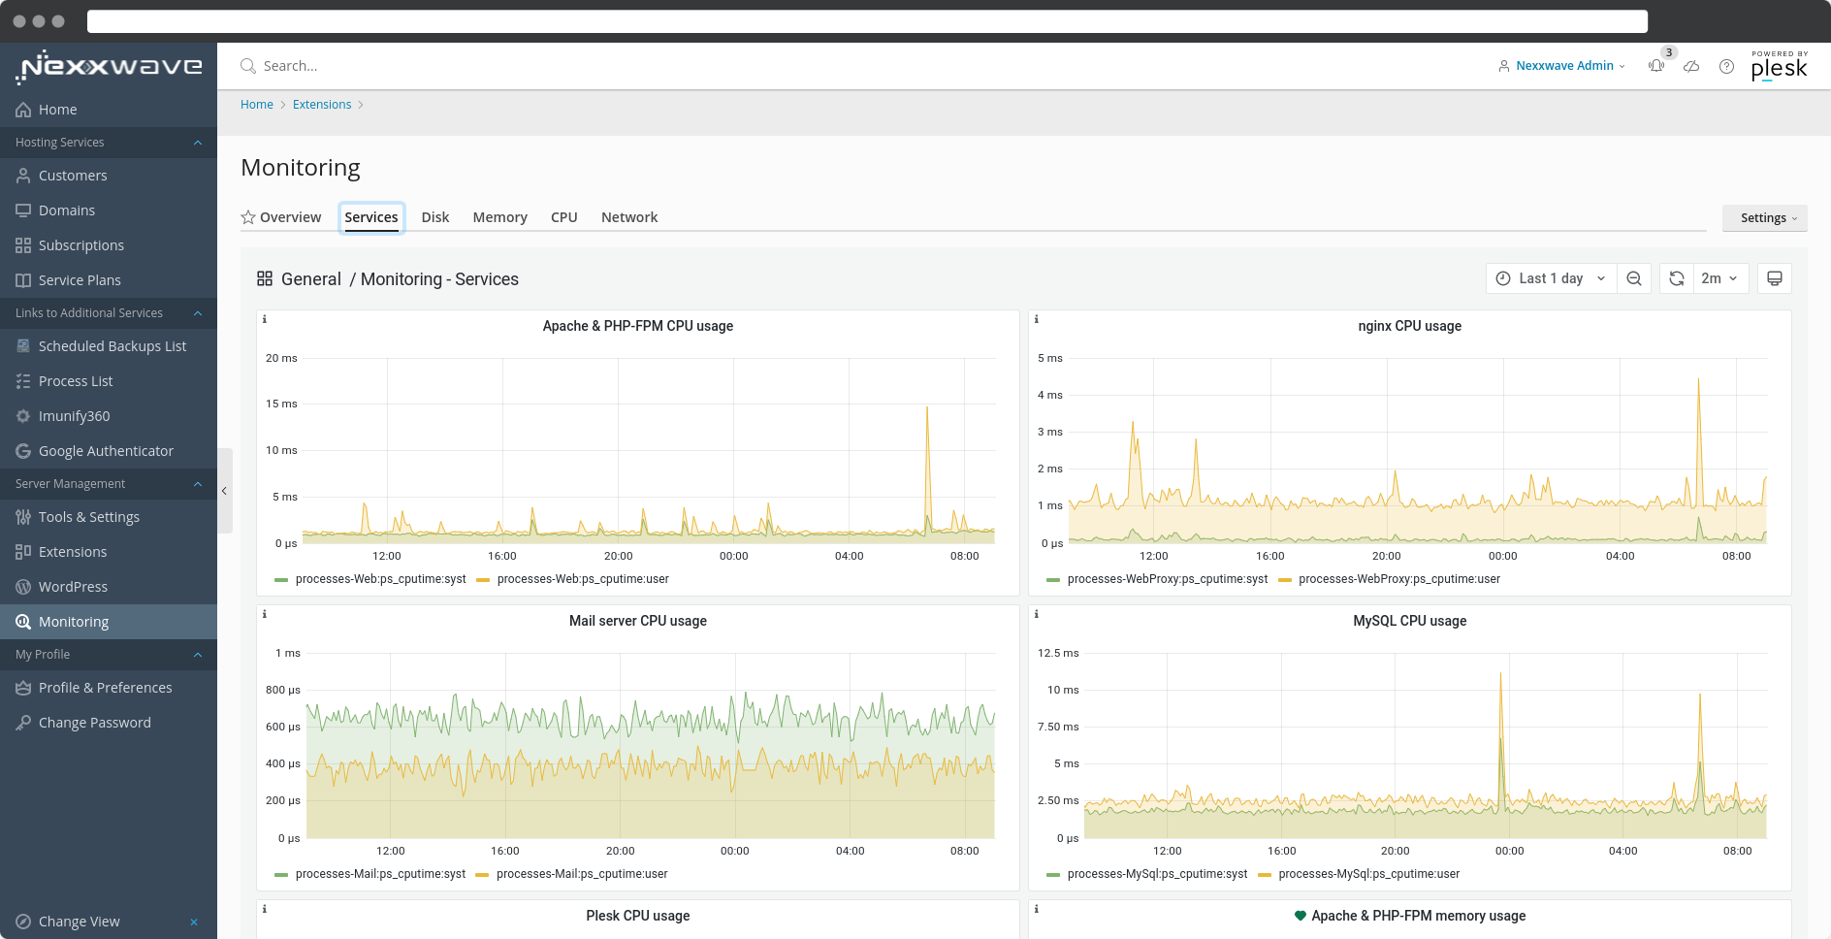Click the dashboard grid icon beside General
1831x939 pixels.
pos(265,278)
